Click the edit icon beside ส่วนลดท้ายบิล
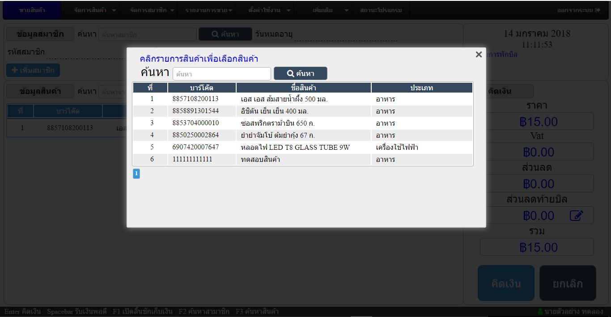This screenshot has height=317, width=611. tap(576, 216)
